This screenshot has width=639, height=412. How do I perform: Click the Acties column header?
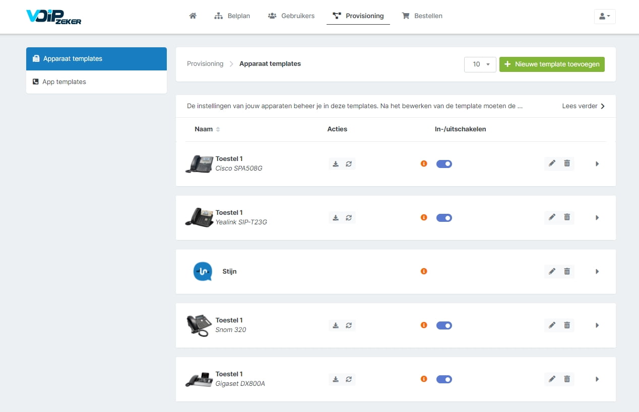click(x=337, y=129)
